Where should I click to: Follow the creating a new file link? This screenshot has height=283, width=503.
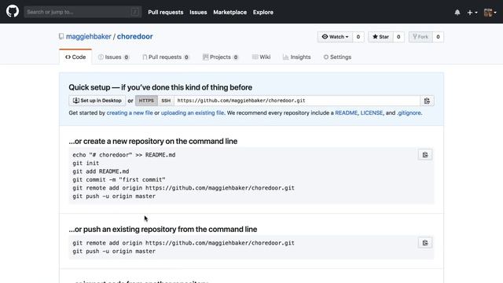[130, 113]
